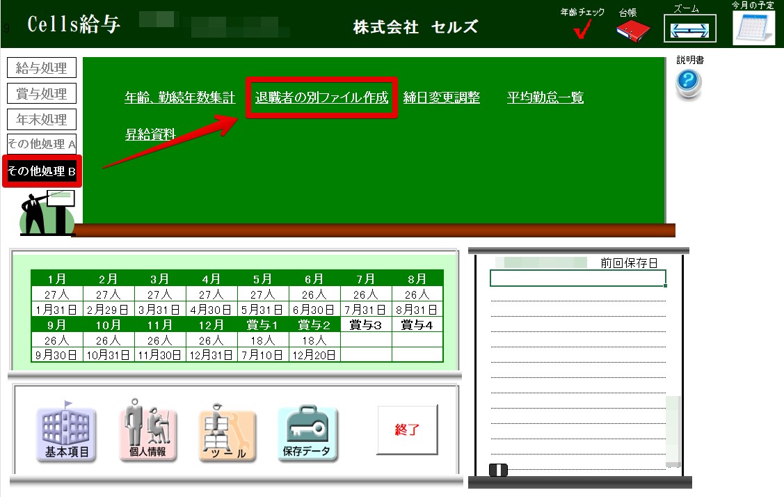Open the 締日変更調整 link
Image resolution: width=784 pixels, height=497 pixels.
pyautogui.click(x=442, y=97)
